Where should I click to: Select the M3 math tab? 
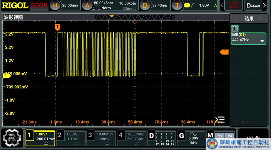pyautogui.click(x=229, y=135)
